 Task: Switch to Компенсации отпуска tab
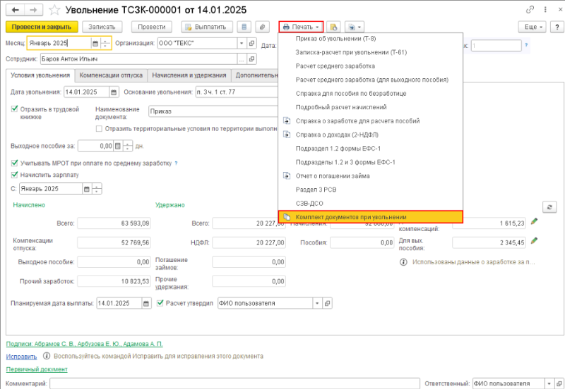click(111, 75)
